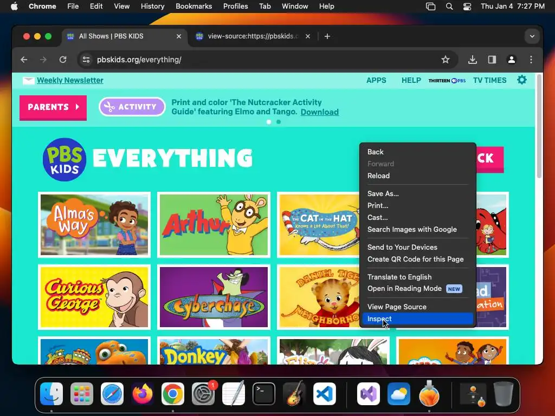Choose Inspect in context menu
The height and width of the screenshot is (416, 555).
pos(418,318)
